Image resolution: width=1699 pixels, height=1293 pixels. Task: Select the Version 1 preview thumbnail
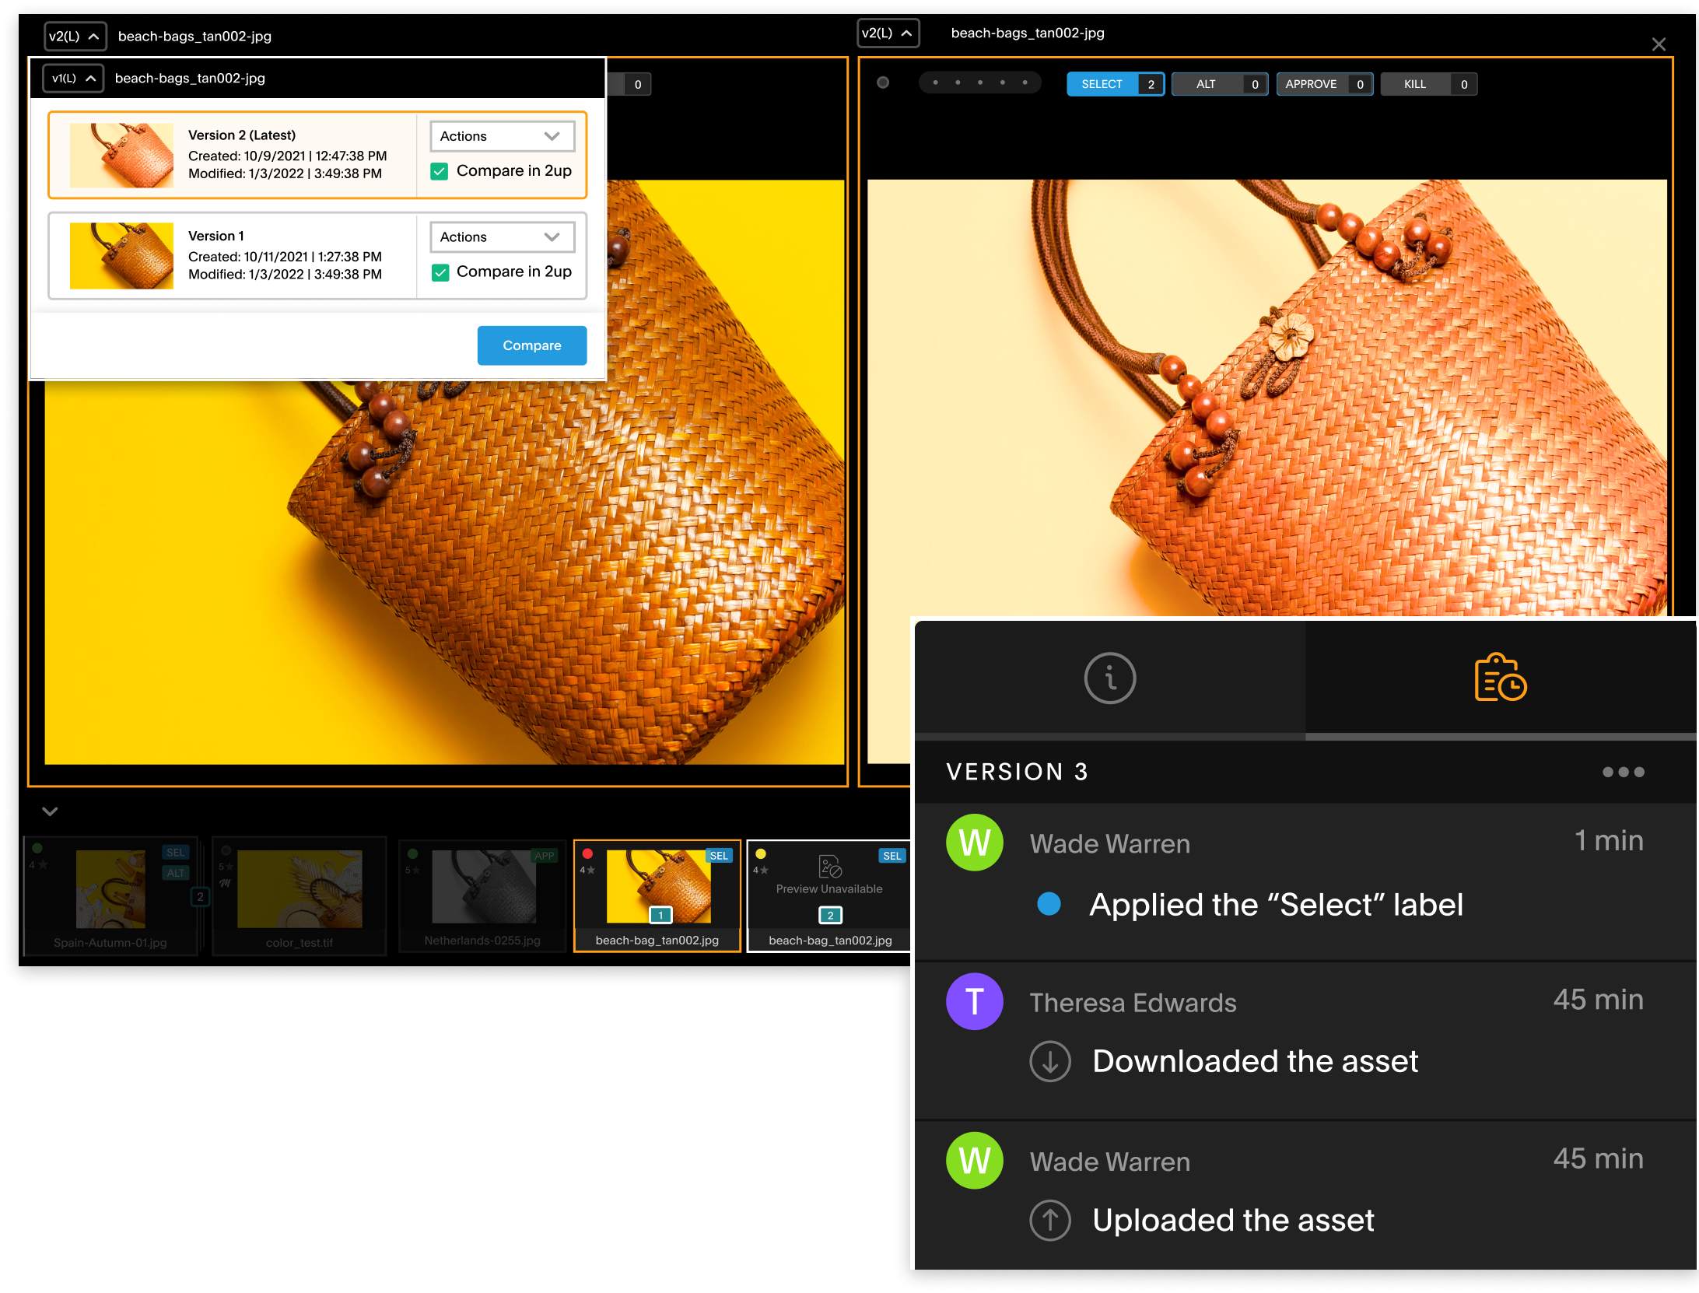pyautogui.click(x=121, y=256)
